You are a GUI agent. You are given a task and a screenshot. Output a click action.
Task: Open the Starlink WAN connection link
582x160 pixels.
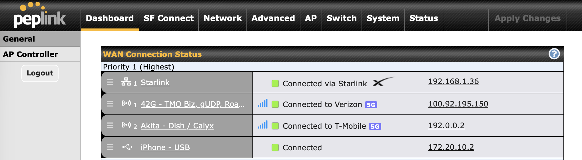tap(155, 83)
